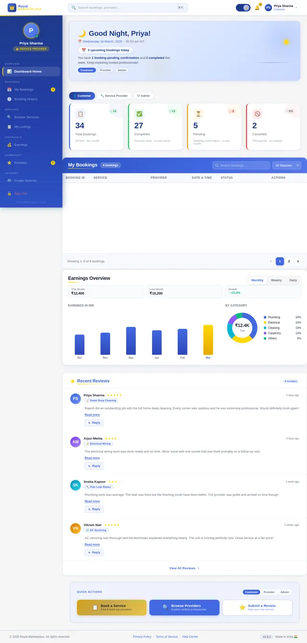Screen dimensions: 307x643
Task: Expand Read more on Sneha Kapoor's review
Action: pyautogui.click(x=92, y=501)
